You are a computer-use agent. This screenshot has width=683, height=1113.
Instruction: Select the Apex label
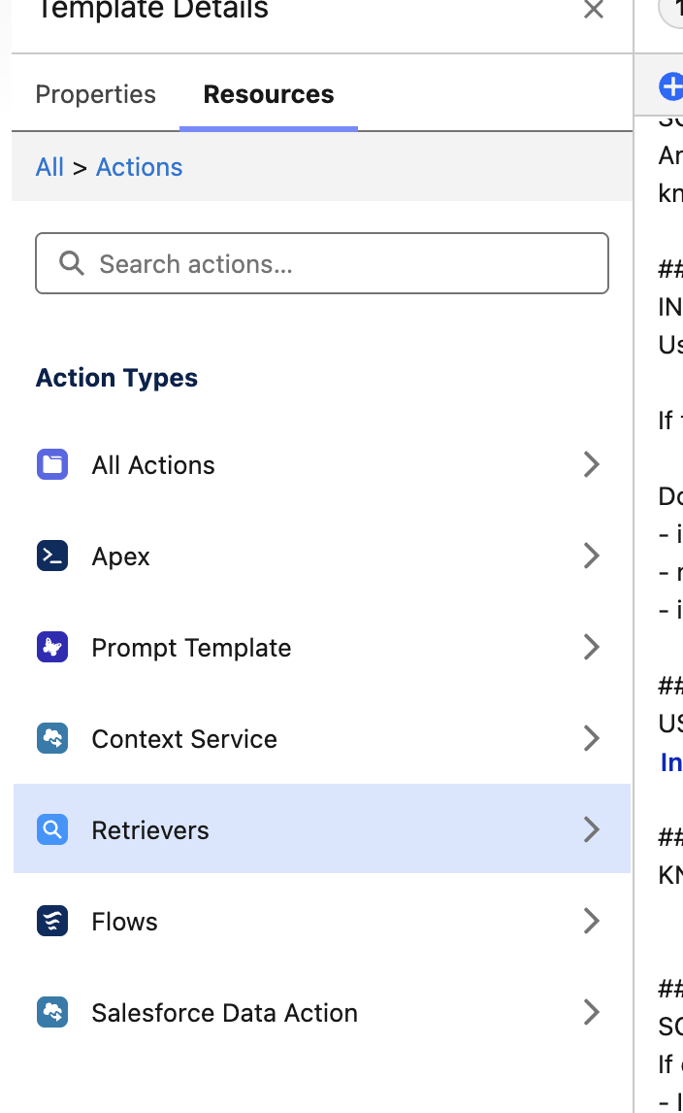pos(120,557)
